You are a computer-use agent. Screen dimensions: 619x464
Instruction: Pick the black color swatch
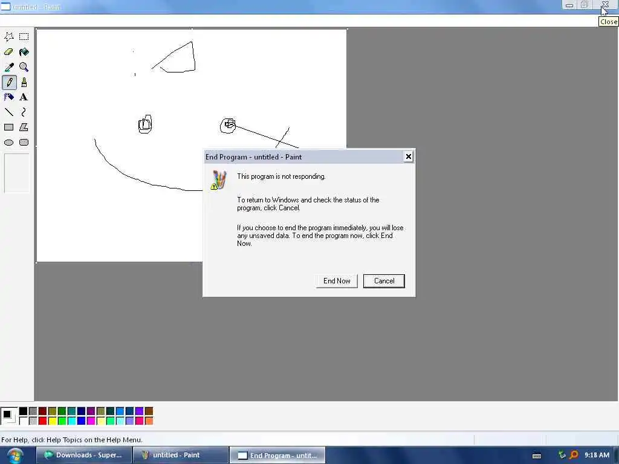[24, 411]
